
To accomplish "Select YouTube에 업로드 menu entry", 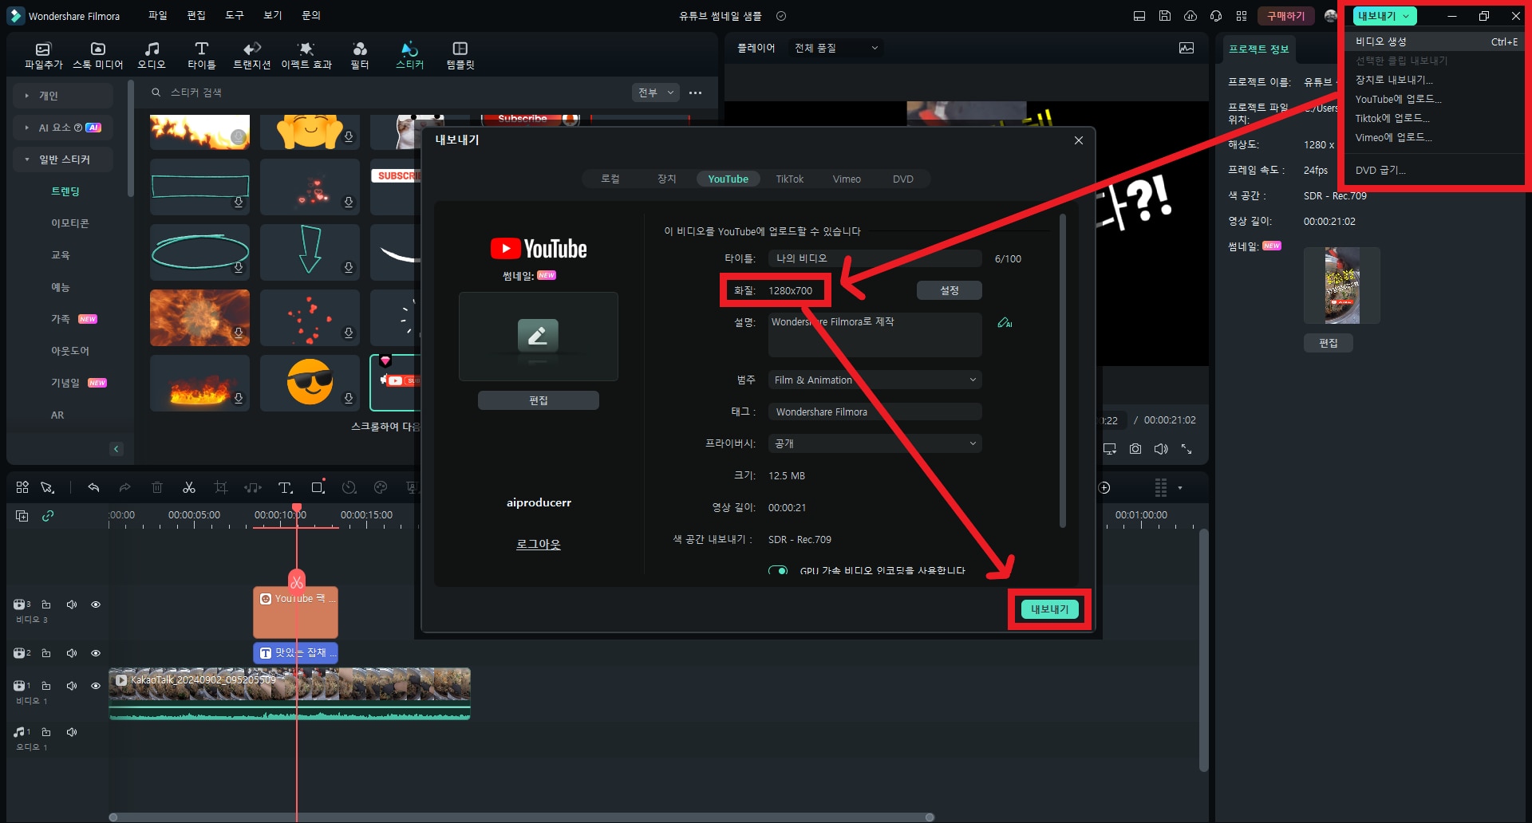I will click(x=1436, y=99).
